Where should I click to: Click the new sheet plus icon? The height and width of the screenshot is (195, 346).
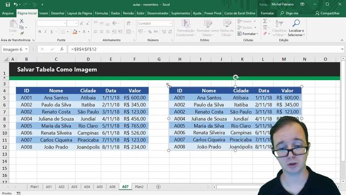[158, 187]
